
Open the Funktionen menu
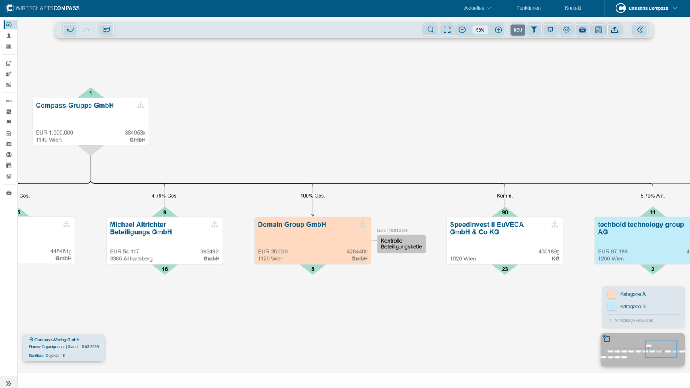tap(528, 8)
